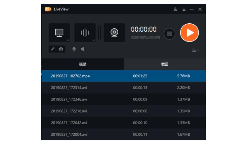
Task: Select file 20190827_172246.avi
Action: click(x=123, y=99)
